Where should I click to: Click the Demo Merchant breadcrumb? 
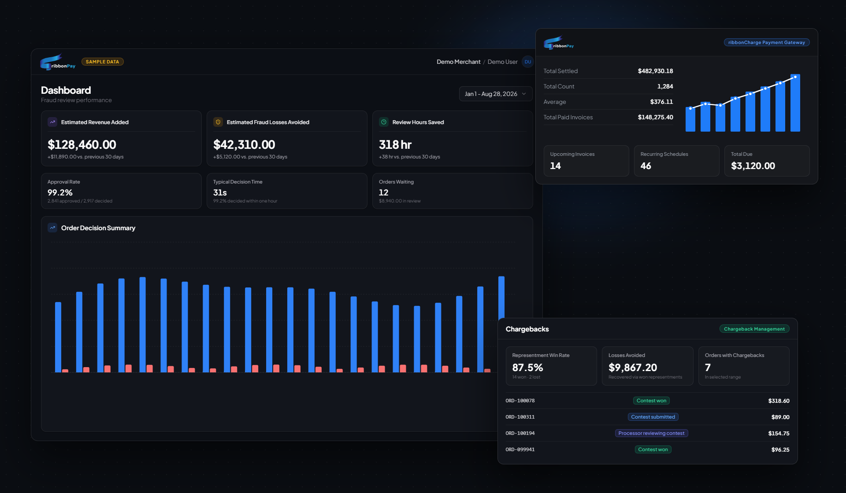coord(458,62)
